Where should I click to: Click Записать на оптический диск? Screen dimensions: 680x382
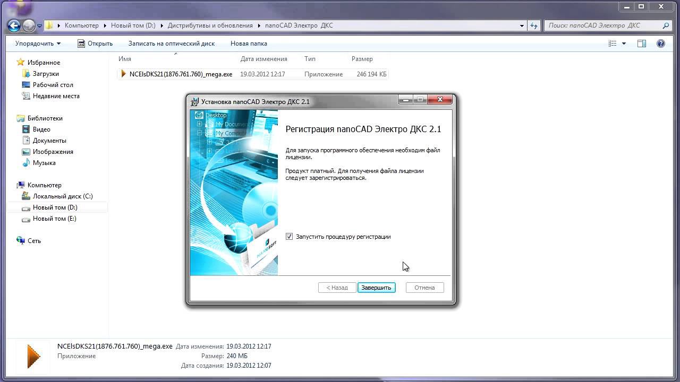click(172, 44)
